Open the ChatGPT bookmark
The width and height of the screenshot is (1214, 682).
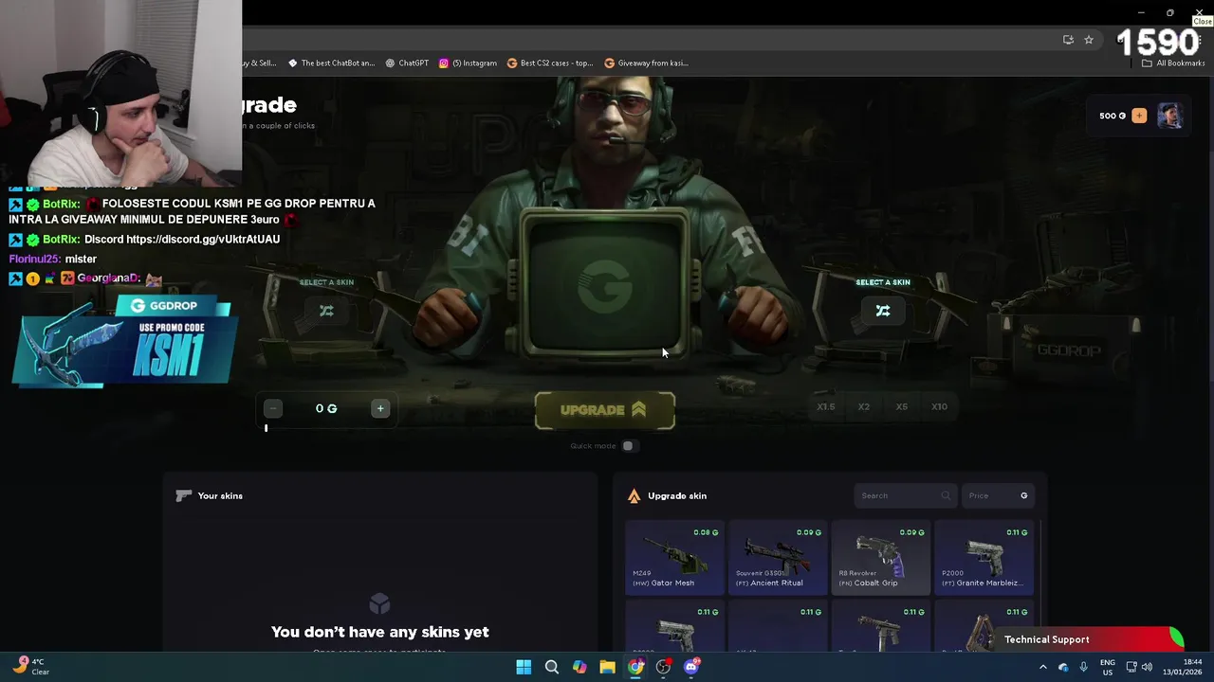coord(407,63)
